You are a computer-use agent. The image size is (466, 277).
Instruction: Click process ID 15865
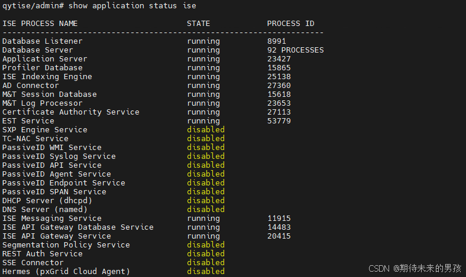point(279,68)
